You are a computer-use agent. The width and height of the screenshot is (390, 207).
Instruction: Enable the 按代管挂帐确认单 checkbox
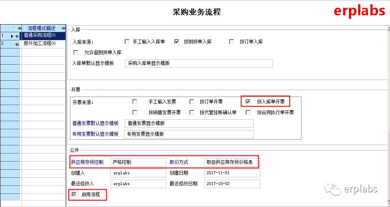[x=192, y=112]
